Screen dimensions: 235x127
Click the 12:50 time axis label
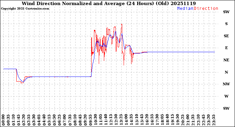(x=116, y=120)
